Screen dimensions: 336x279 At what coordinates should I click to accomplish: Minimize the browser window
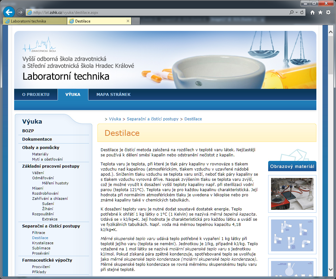(x=305, y=3)
